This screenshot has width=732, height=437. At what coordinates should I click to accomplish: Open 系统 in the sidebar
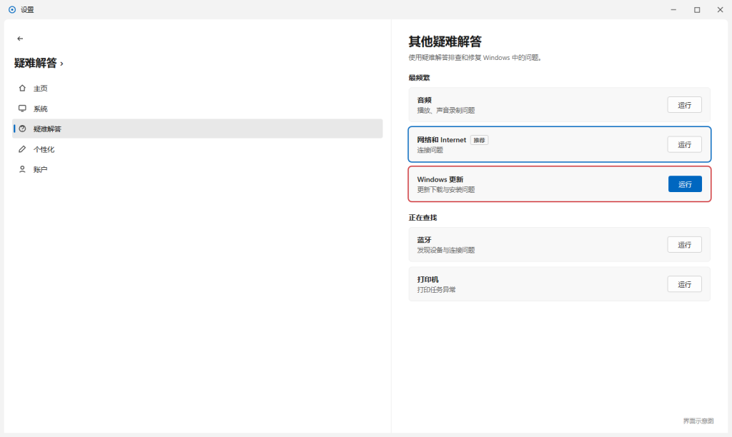197,109
